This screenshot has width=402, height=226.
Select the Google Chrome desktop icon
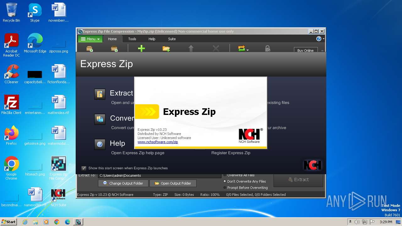pyautogui.click(x=11, y=168)
